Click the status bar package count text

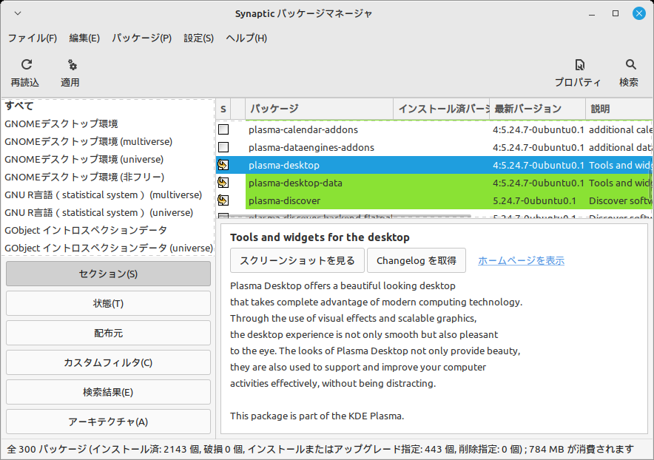(320, 449)
